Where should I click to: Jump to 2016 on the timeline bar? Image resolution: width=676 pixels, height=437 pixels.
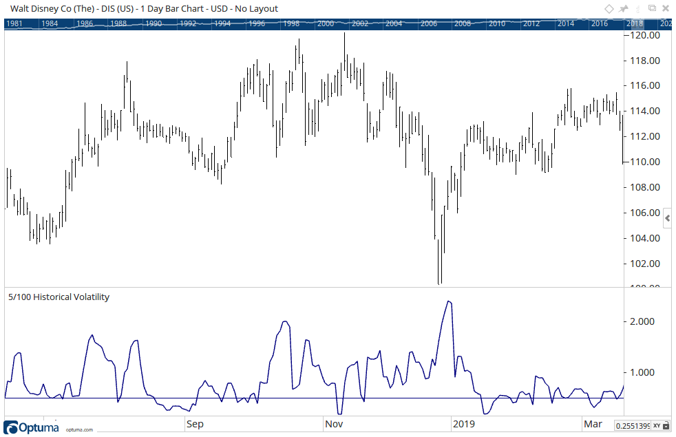pyautogui.click(x=600, y=23)
